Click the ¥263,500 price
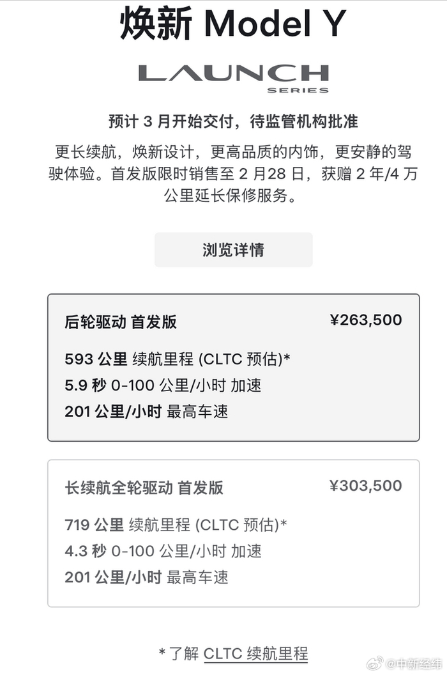The height and width of the screenshot is (675, 447). pyautogui.click(x=366, y=320)
